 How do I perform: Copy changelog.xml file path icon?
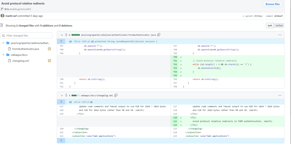(116, 95)
